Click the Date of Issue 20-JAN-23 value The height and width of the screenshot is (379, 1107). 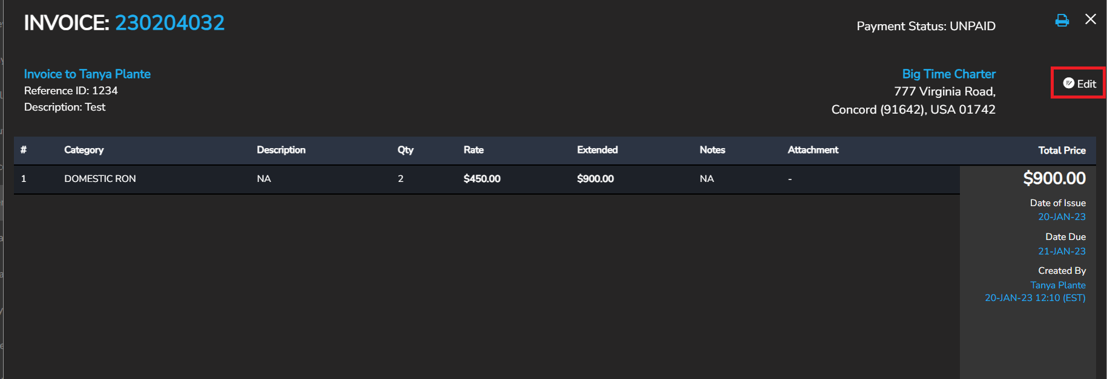1062,217
